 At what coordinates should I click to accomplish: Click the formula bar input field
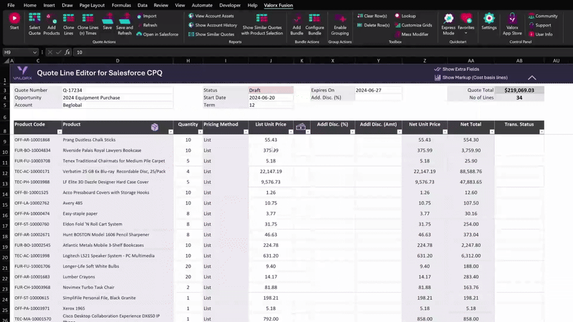[x=322, y=52]
